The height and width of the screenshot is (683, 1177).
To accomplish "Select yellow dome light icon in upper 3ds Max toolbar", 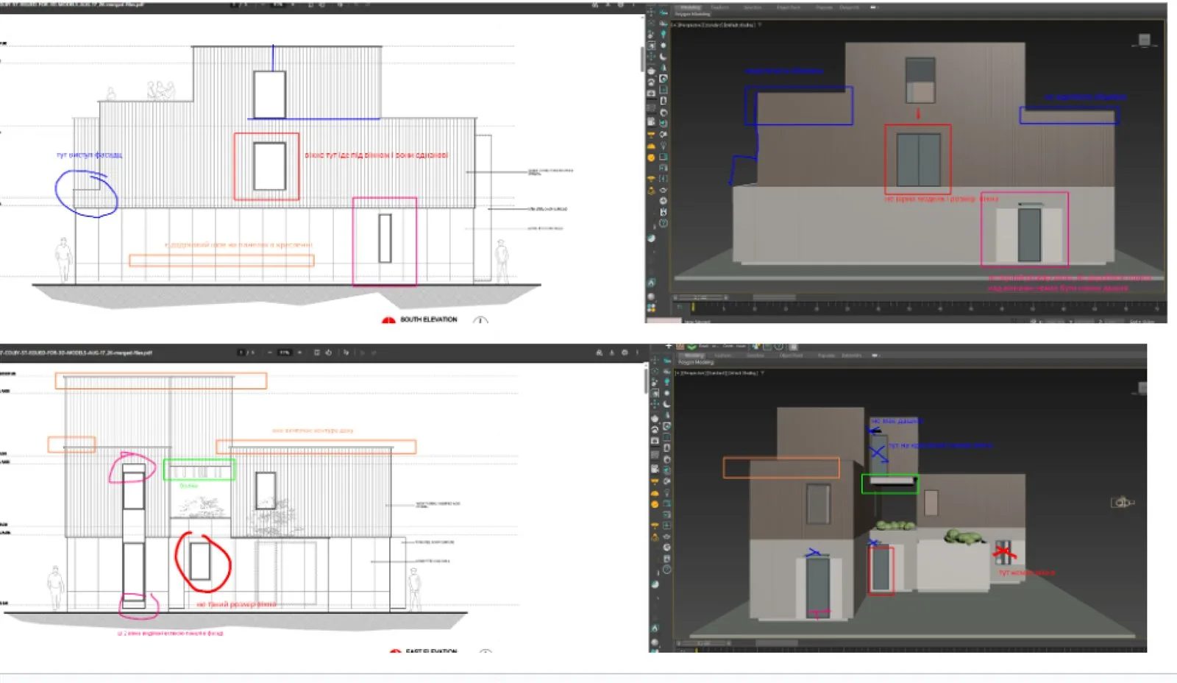I will 651,146.
